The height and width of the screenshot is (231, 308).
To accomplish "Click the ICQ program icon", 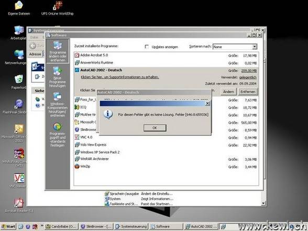I will pyautogui.click(x=77, y=107).
